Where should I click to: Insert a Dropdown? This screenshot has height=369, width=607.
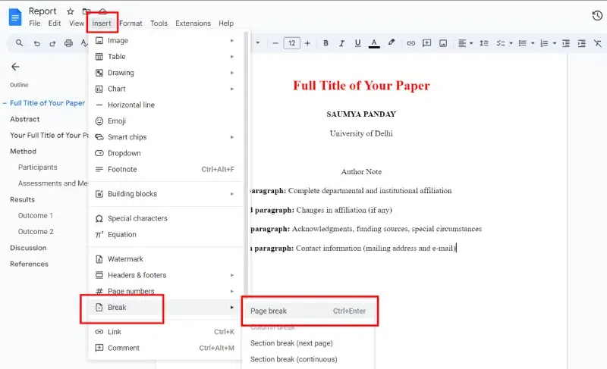point(165,153)
